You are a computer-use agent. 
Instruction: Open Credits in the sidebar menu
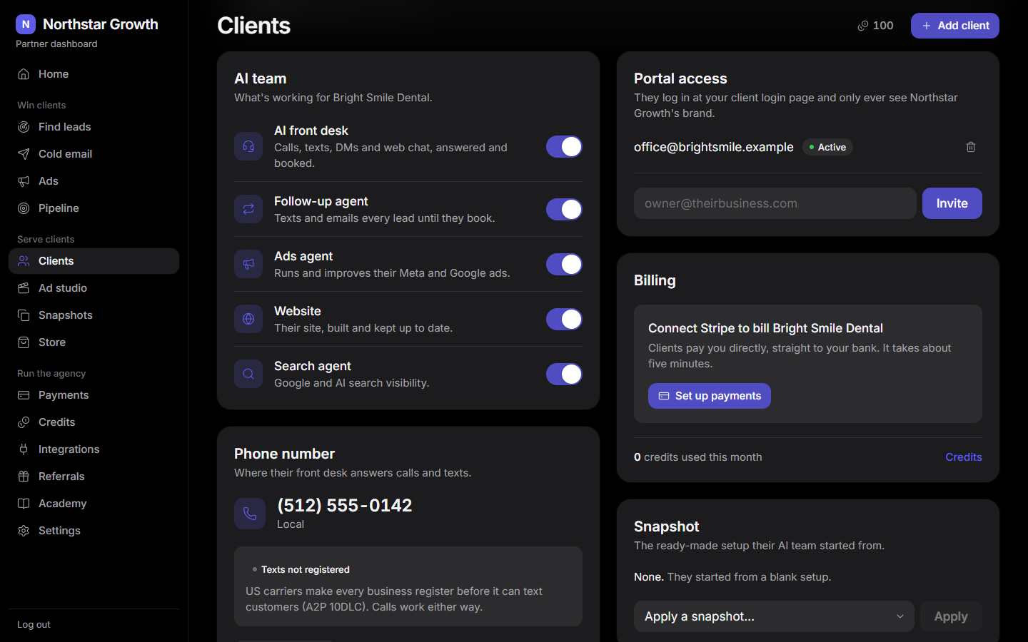click(94, 422)
